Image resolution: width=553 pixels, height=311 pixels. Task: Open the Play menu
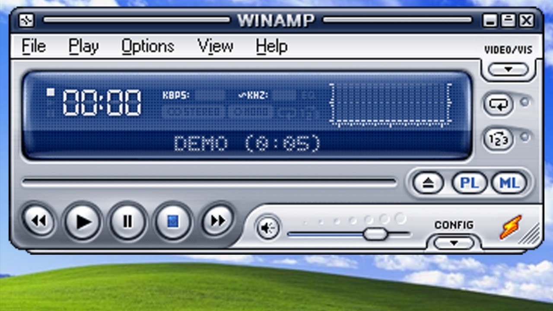click(84, 47)
